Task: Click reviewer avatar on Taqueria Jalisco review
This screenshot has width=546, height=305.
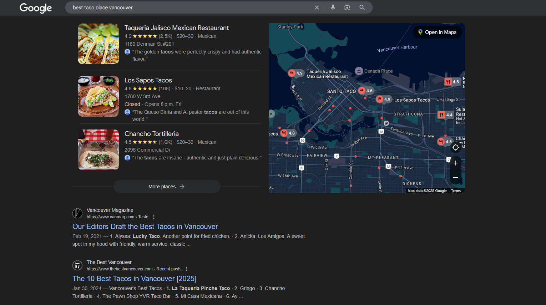Action: 127,52
